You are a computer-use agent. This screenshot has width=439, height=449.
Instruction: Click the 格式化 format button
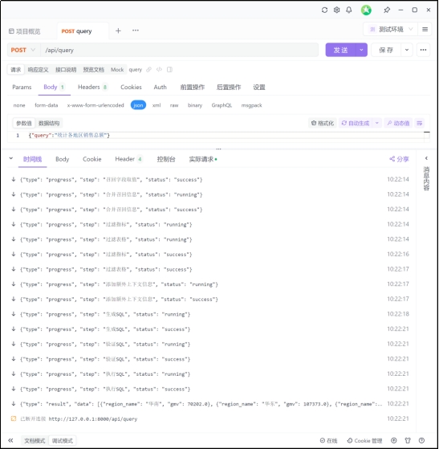coord(323,123)
